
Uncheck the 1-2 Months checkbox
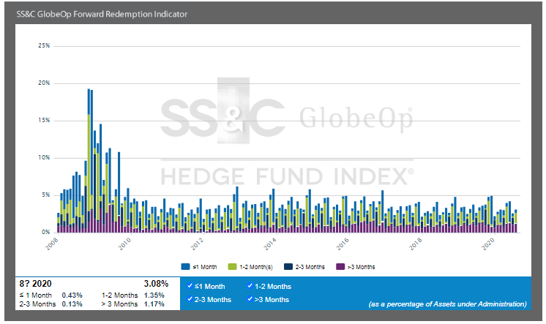pyautogui.click(x=250, y=286)
